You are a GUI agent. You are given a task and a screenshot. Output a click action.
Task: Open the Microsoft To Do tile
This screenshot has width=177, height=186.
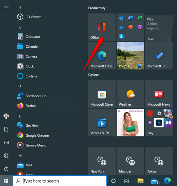pos(159,56)
